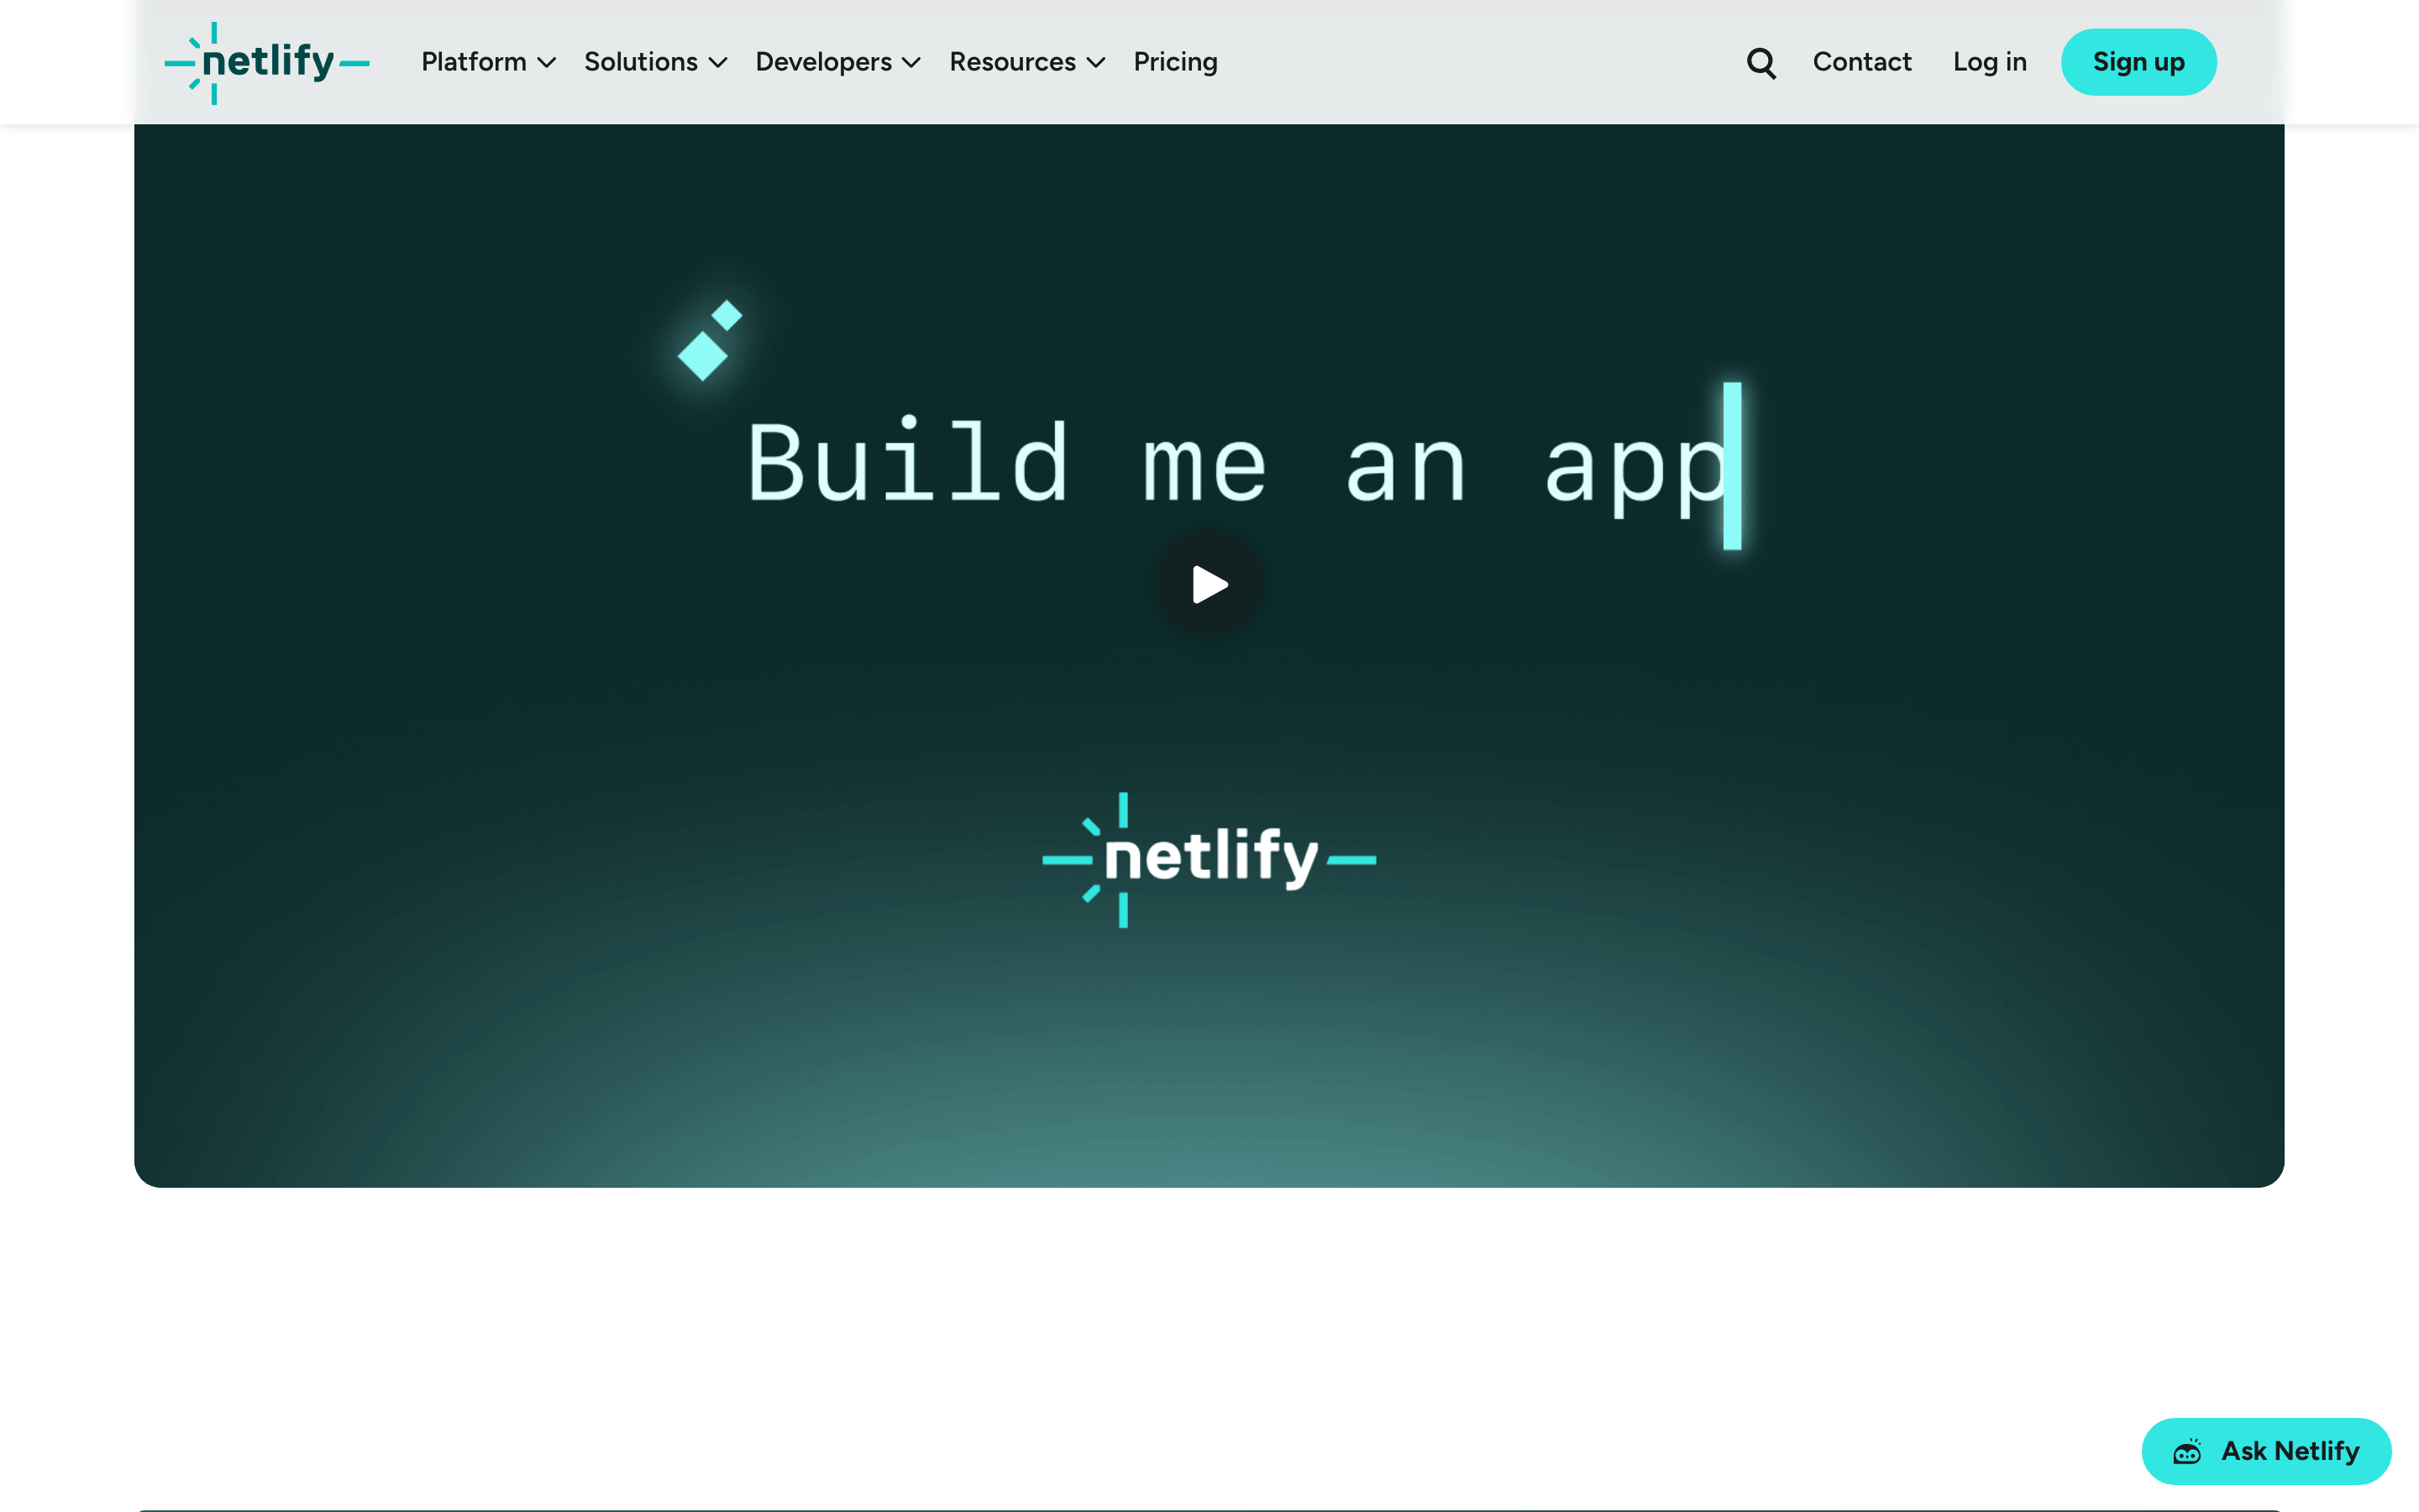This screenshot has width=2419, height=1512.
Task: Open the Ask Netlify chat button
Action: [2266, 1450]
